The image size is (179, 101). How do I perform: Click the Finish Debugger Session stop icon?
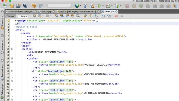coord(127,6)
